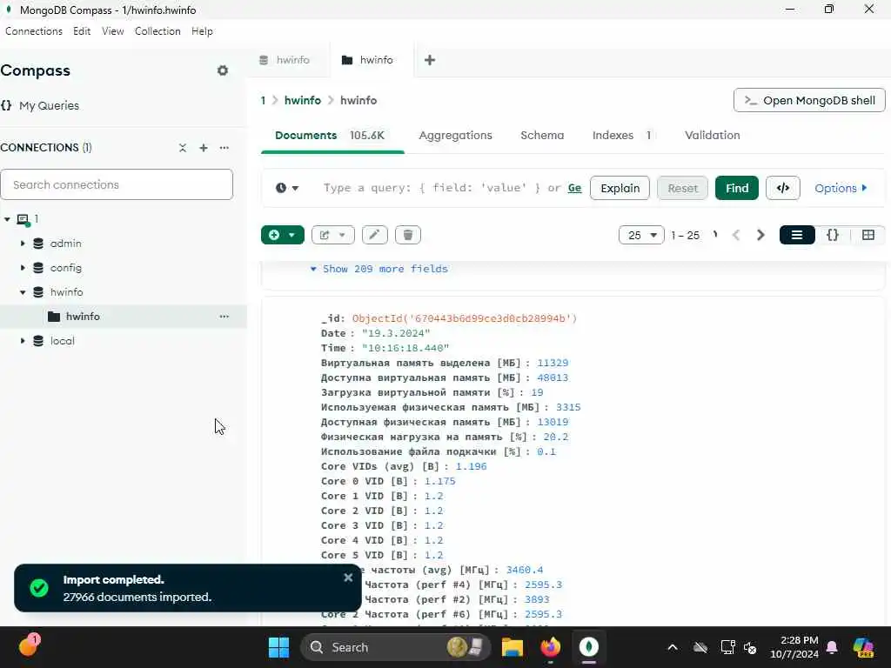This screenshot has width=891, height=668.
Task: Expand the admin database
Action: [x=23, y=244]
